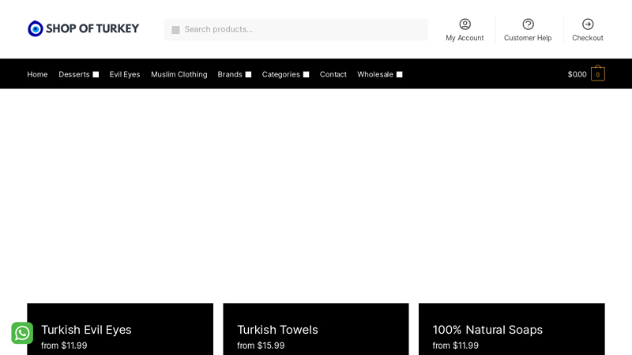Open Muslim Clothing menu item
632x355 pixels.
(179, 74)
